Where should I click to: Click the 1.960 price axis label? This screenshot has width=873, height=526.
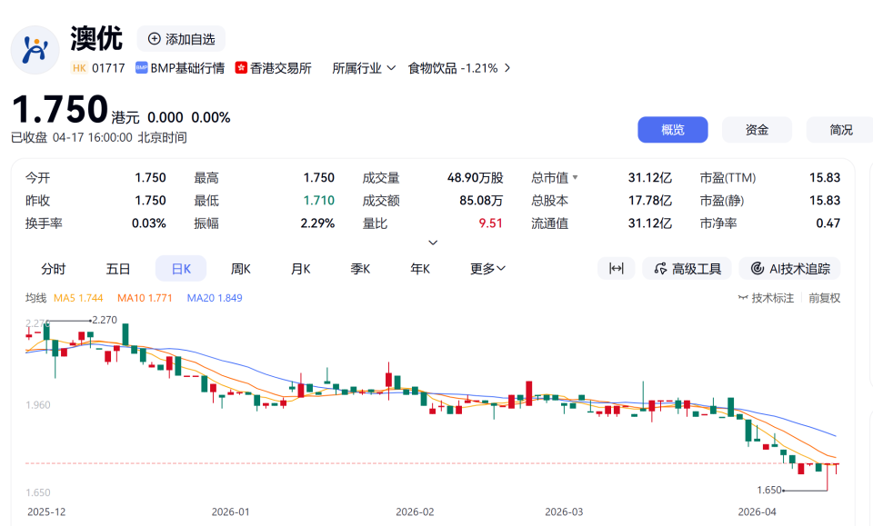click(38, 405)
